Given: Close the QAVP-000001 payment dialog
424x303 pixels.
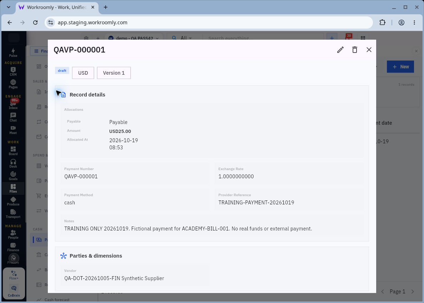Looking at the screenshot, I should pos(369,50).
